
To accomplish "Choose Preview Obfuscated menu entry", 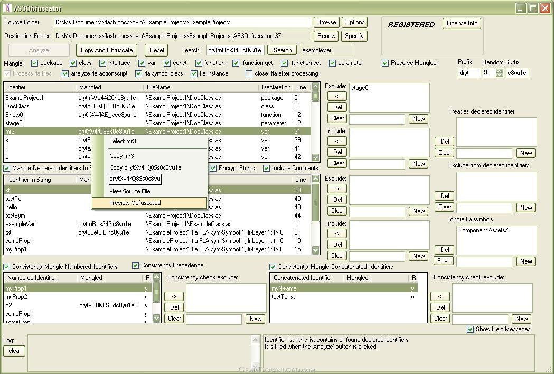I will [x=149, y=203].
